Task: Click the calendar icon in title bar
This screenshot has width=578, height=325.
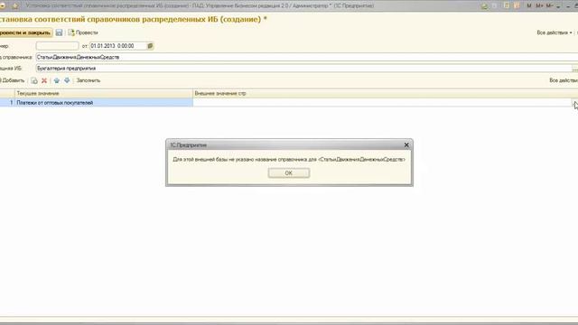Action: [517, 6]
